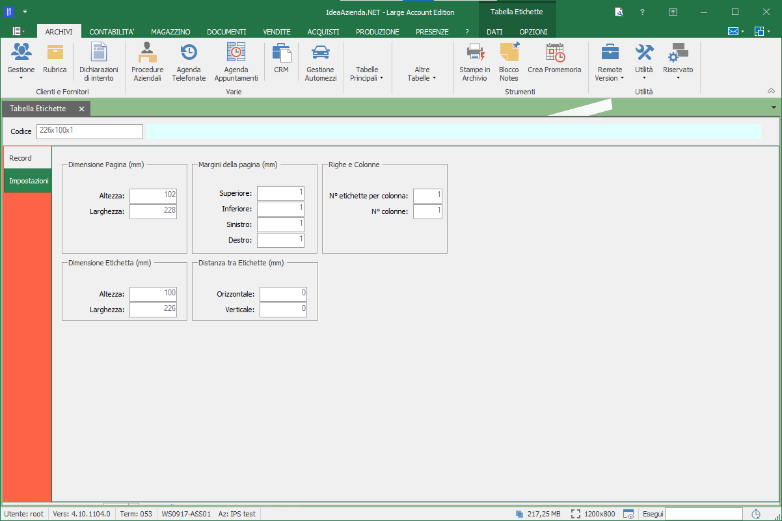Open the DATI contextual tab
Image resolution: width=782 pixels, height=521 pixels.
(494, 31)
